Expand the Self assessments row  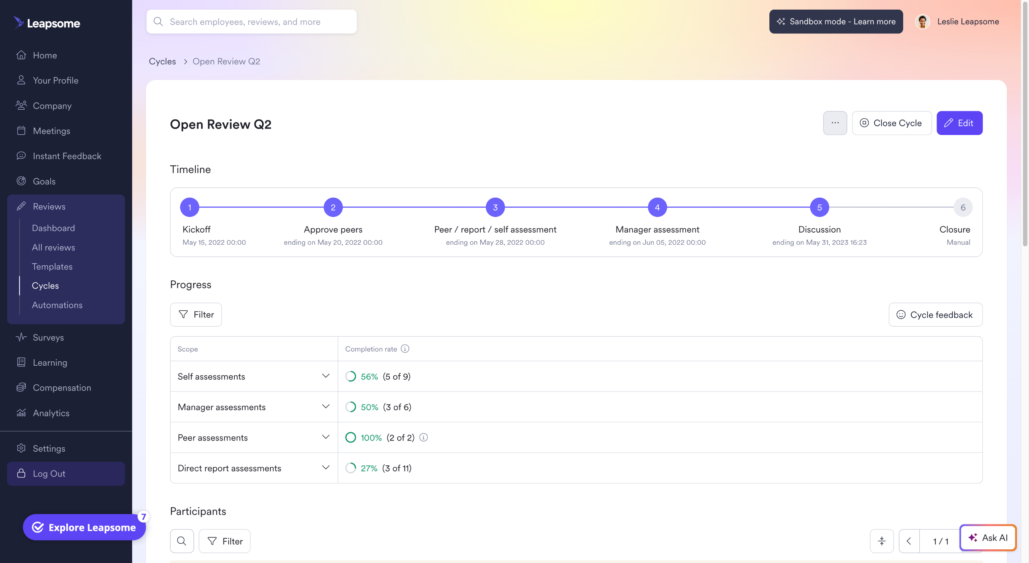pos(326,376)
